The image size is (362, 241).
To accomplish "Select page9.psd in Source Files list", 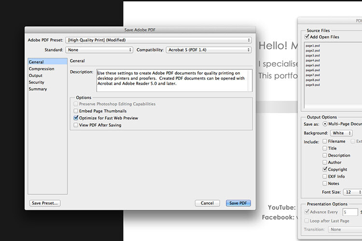I will pos(313,85).
